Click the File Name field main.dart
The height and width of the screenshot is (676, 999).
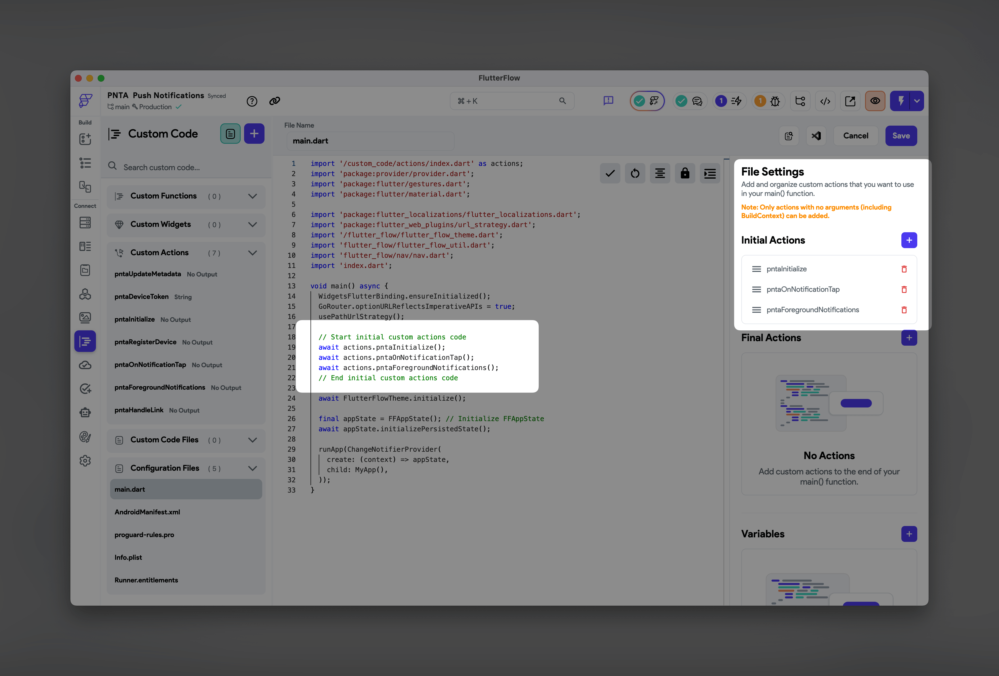(x=370, y=141)
